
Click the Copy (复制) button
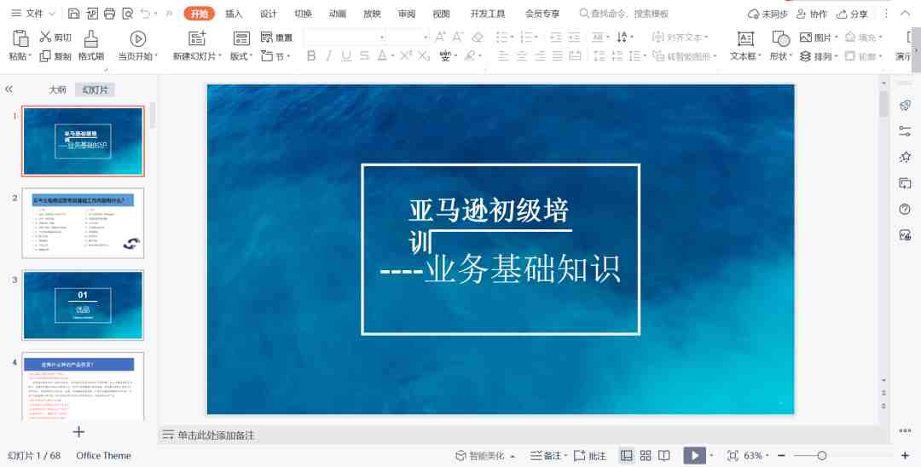pos(55,56)
